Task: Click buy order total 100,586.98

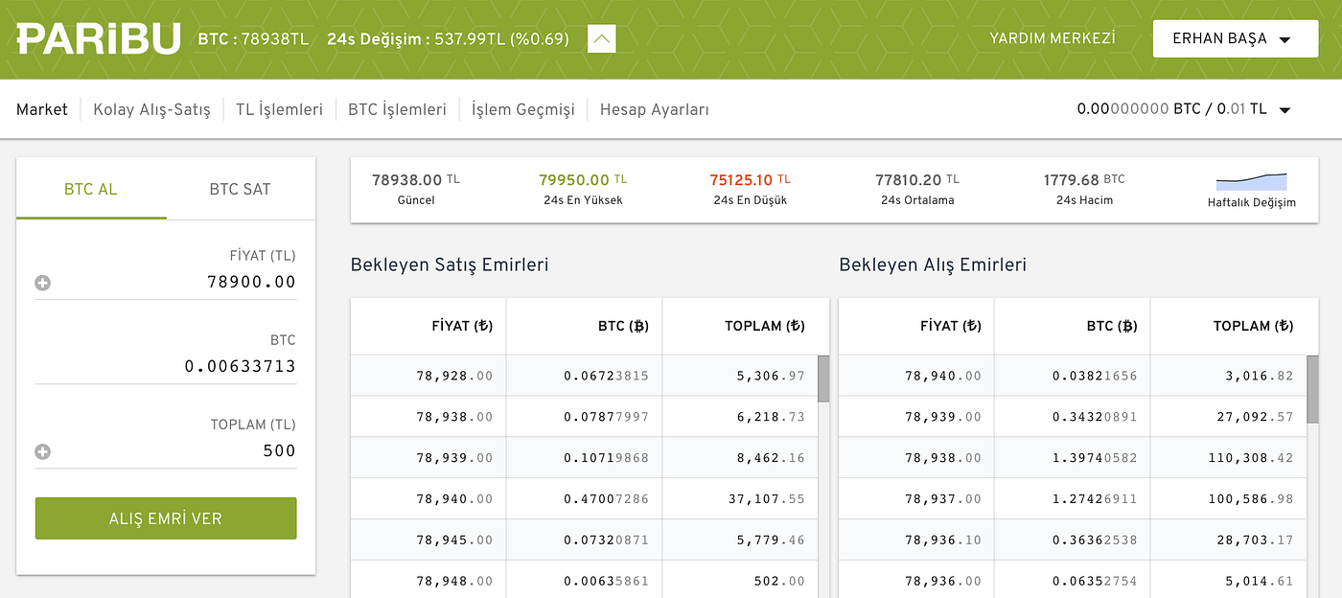Action: click(1251, 499)
